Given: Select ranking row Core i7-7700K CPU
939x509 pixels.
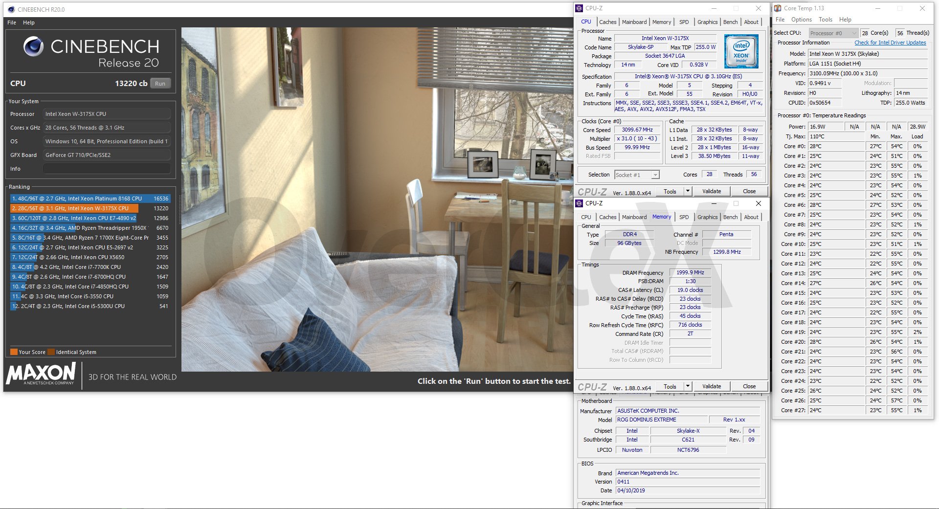Looking at the screenshot, I should 90,267.
